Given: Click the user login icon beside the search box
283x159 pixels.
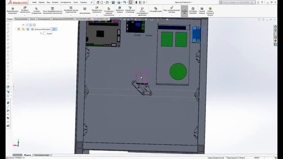Looking at the screenshot, I should tap(258, 2).
